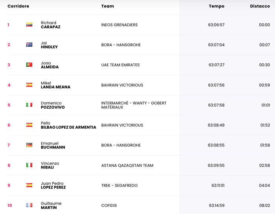The width and height of the screenshot is (275, 214).
Task: Select the Tempo column header
Action: 216,6
